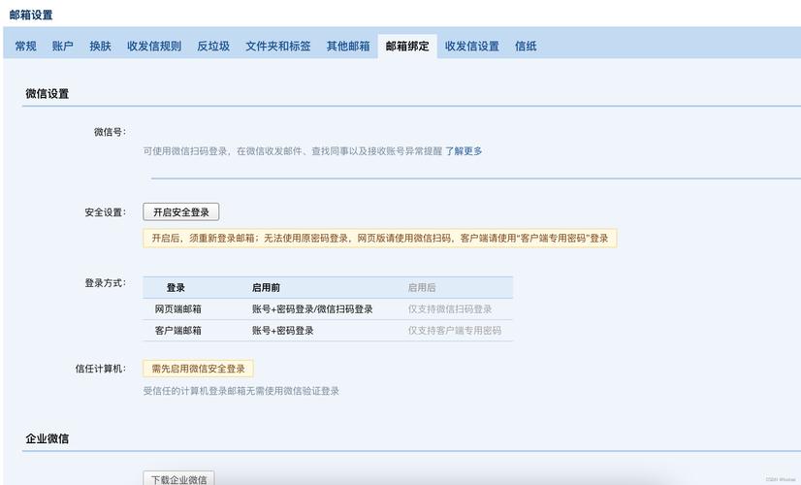
Task: Go to the 信纸 tab
Action: point(526,46)
